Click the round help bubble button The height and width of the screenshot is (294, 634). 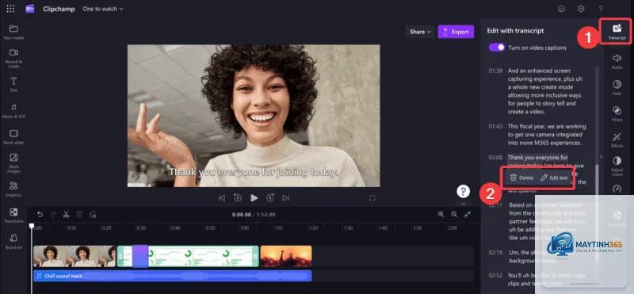[464, 191]
